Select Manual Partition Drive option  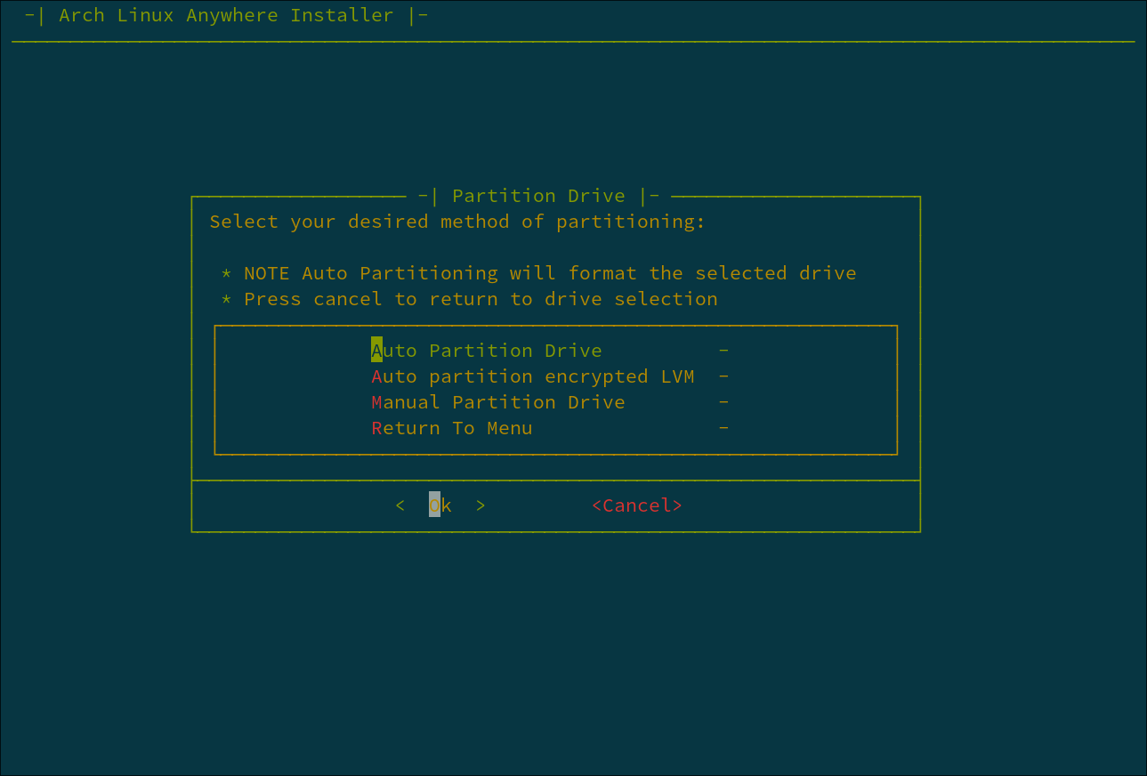(497, 401)
